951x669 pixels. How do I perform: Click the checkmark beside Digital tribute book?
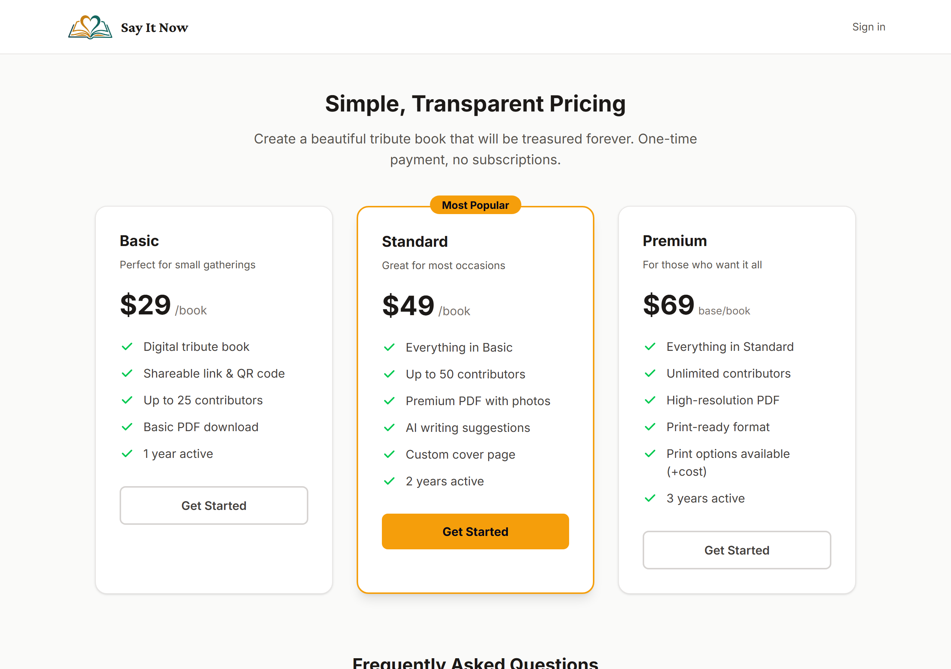click(127, 346)
